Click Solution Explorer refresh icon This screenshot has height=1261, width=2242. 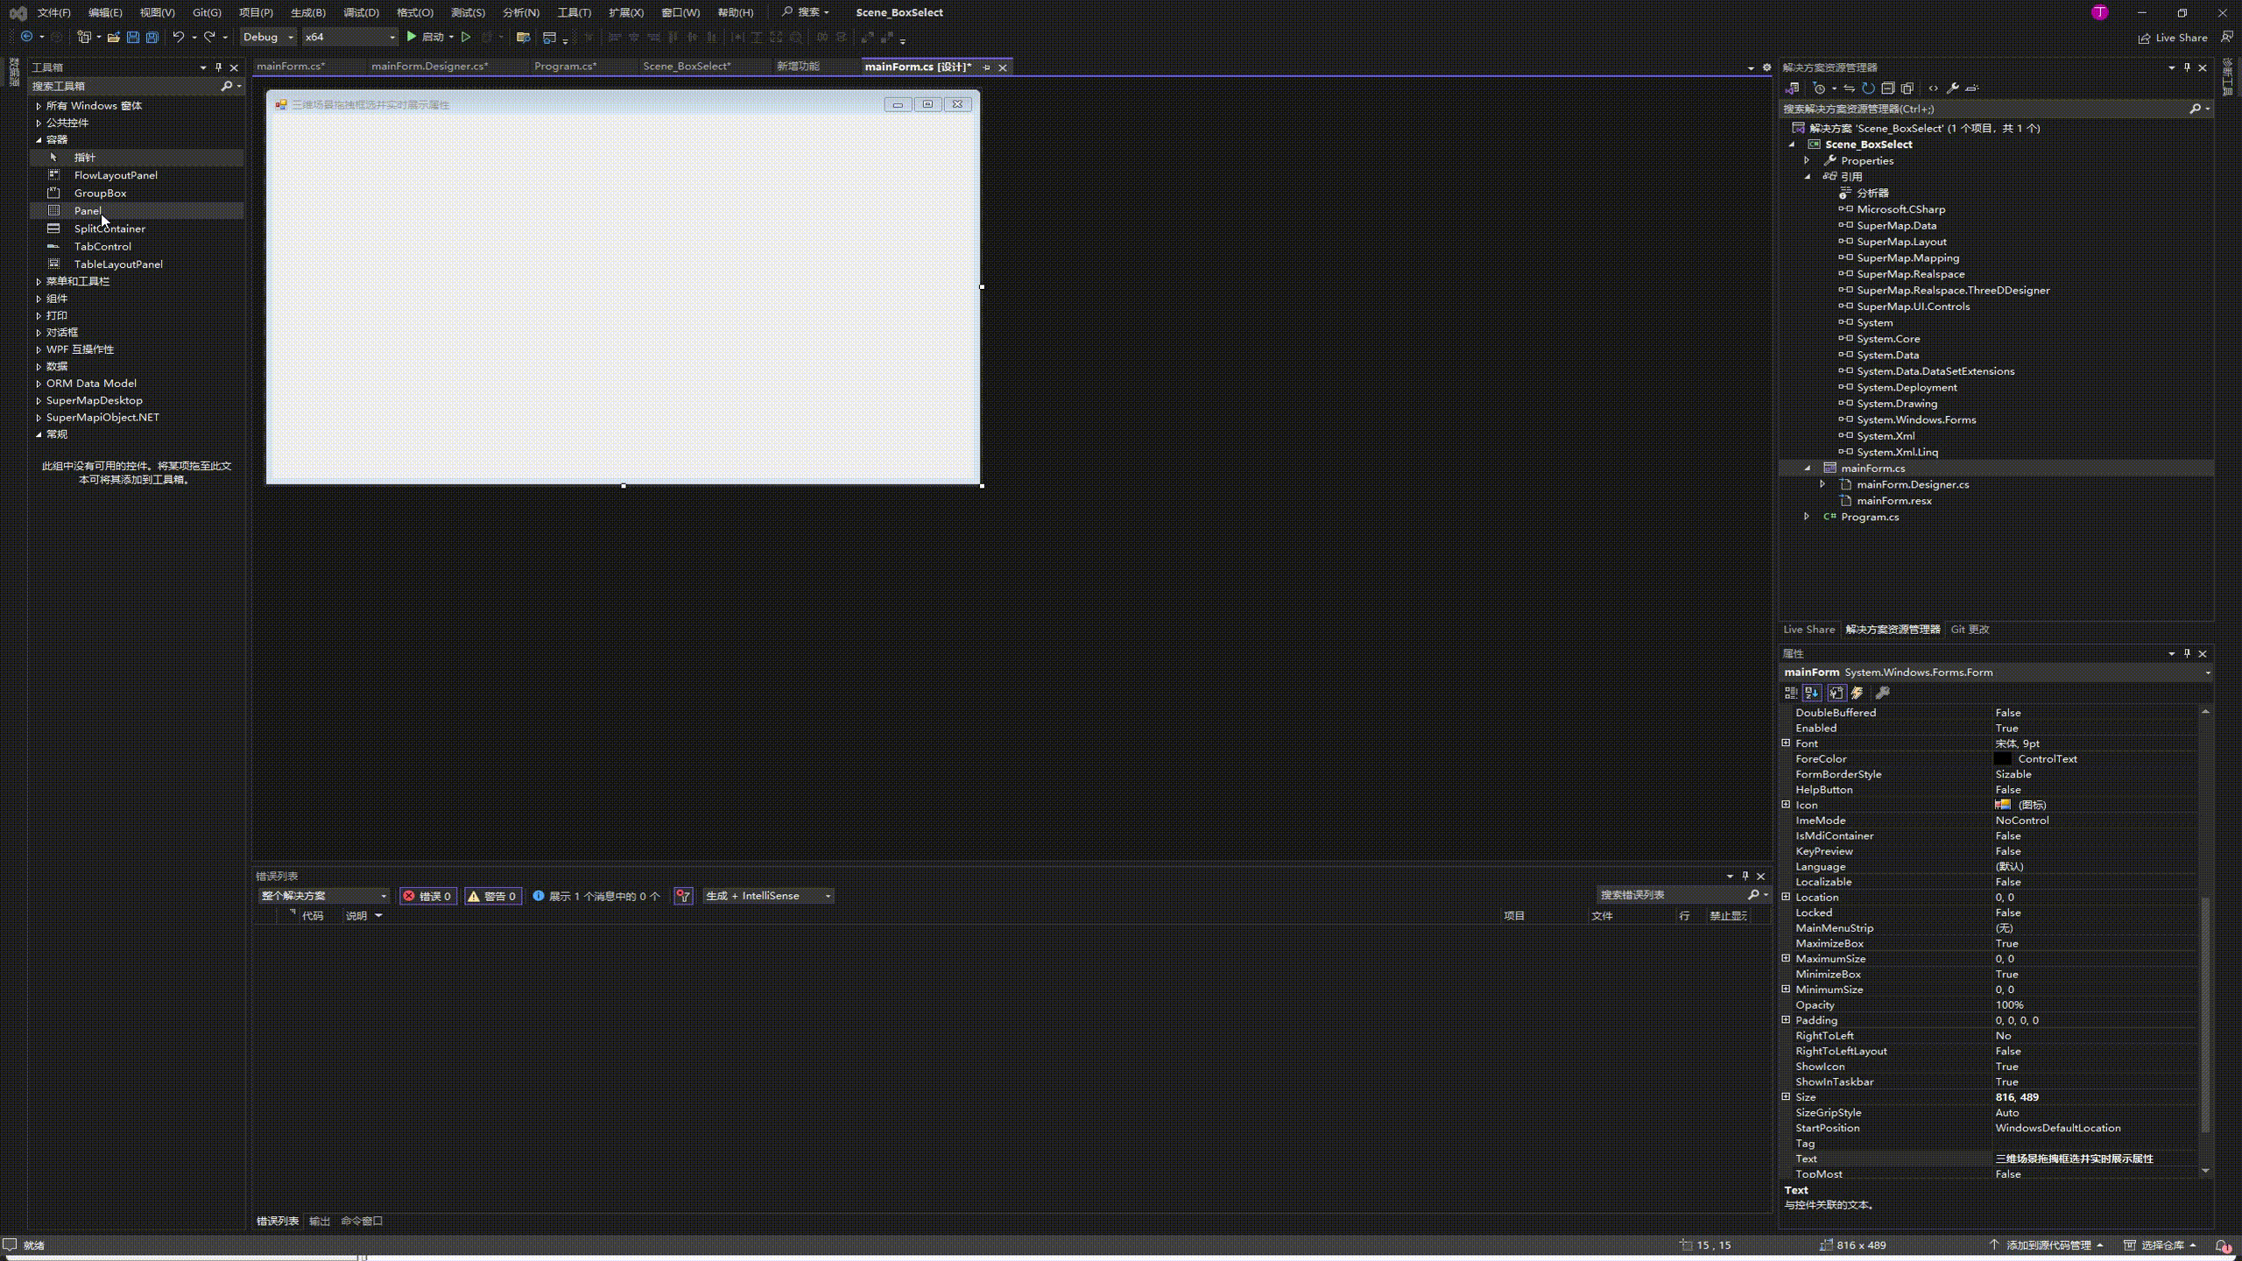1868,88
